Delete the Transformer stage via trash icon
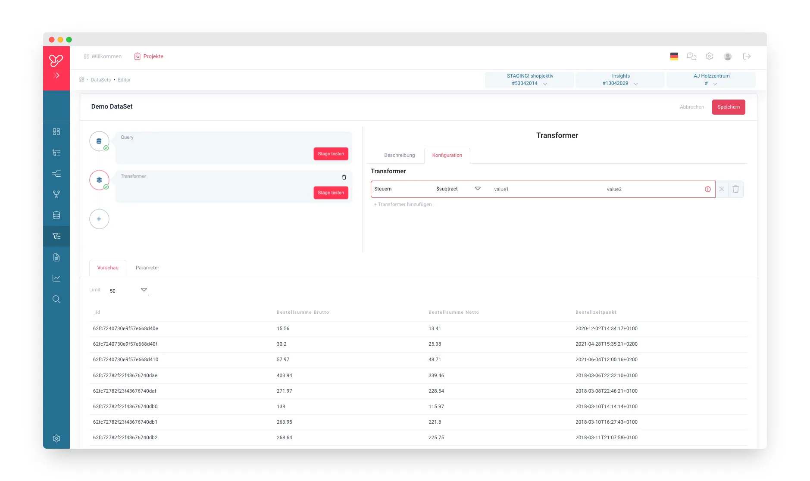 (x=344, y=177)
